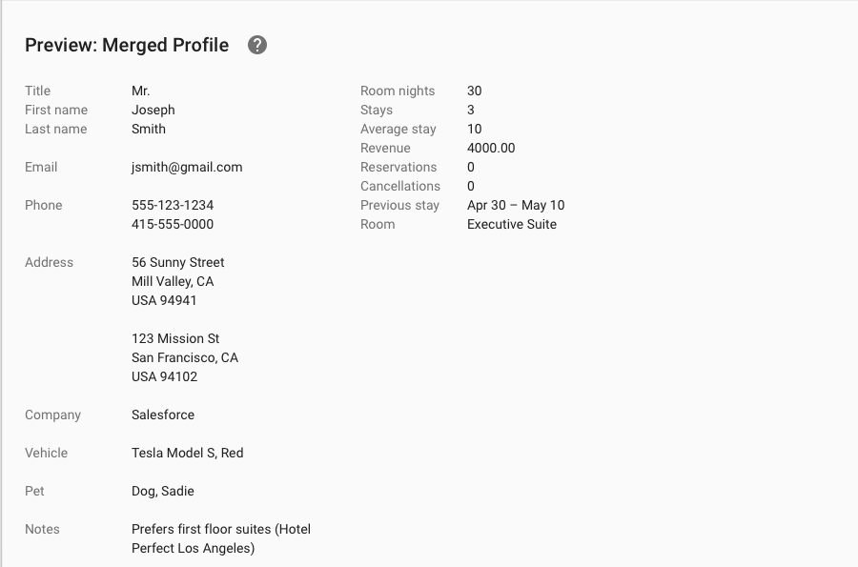This screenshot has width=858, height=567.
Task: Click the previous stay dates Apr 30 – May 10
Action: tap(516, 205)
